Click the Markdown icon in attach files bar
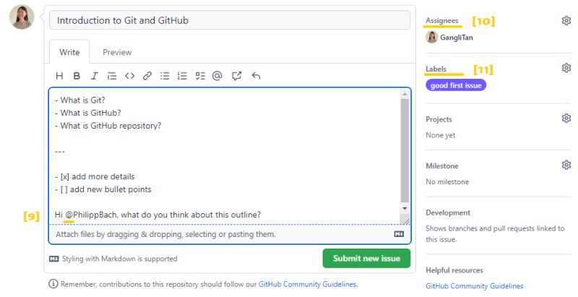This screenshot has height=297, width=578. [399, 234]
